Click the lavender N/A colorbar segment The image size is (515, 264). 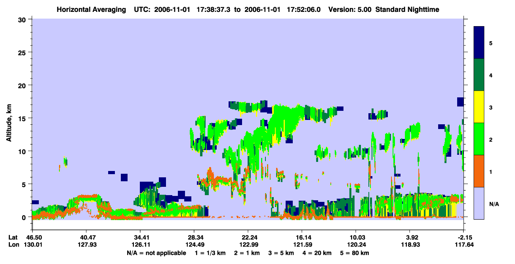(x=479, y=203)
